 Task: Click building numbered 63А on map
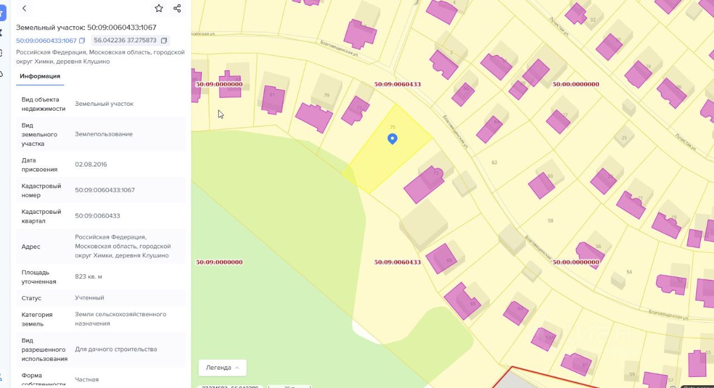pos(544,339)
